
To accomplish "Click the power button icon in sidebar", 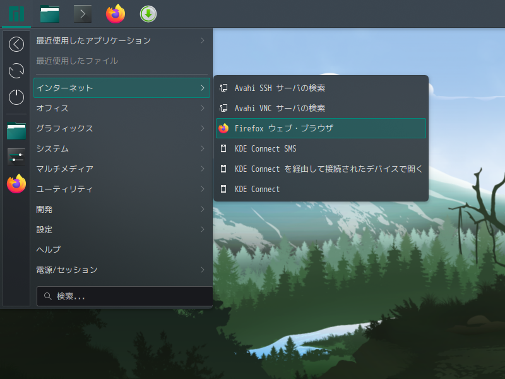I will [x=16, y=97].
